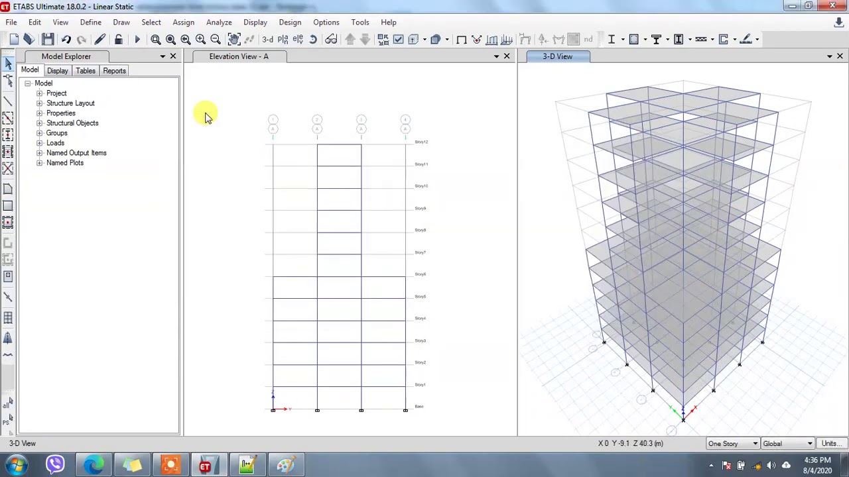Click the Rotate 3D View icon

(x=313, y=40)
